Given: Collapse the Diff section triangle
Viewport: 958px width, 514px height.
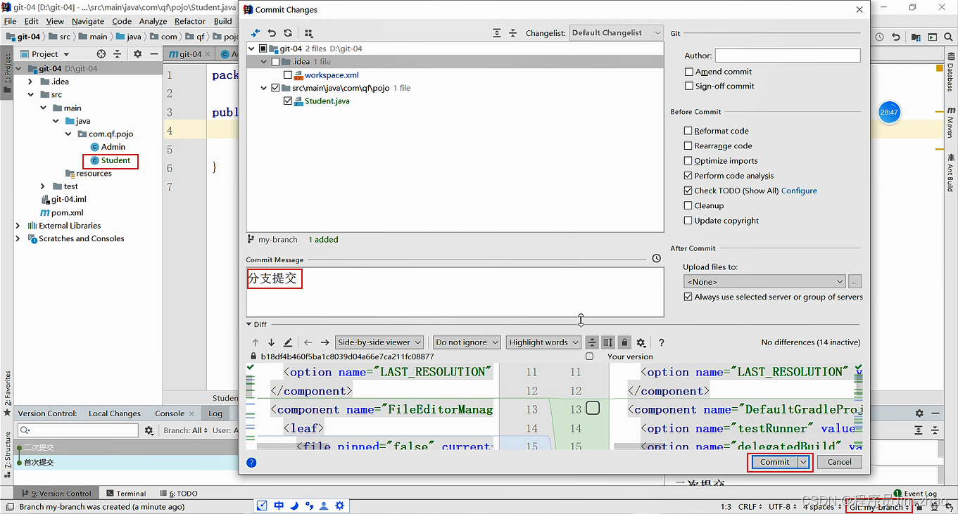Looking at the screenshot, I should click(x=249, y=325).
